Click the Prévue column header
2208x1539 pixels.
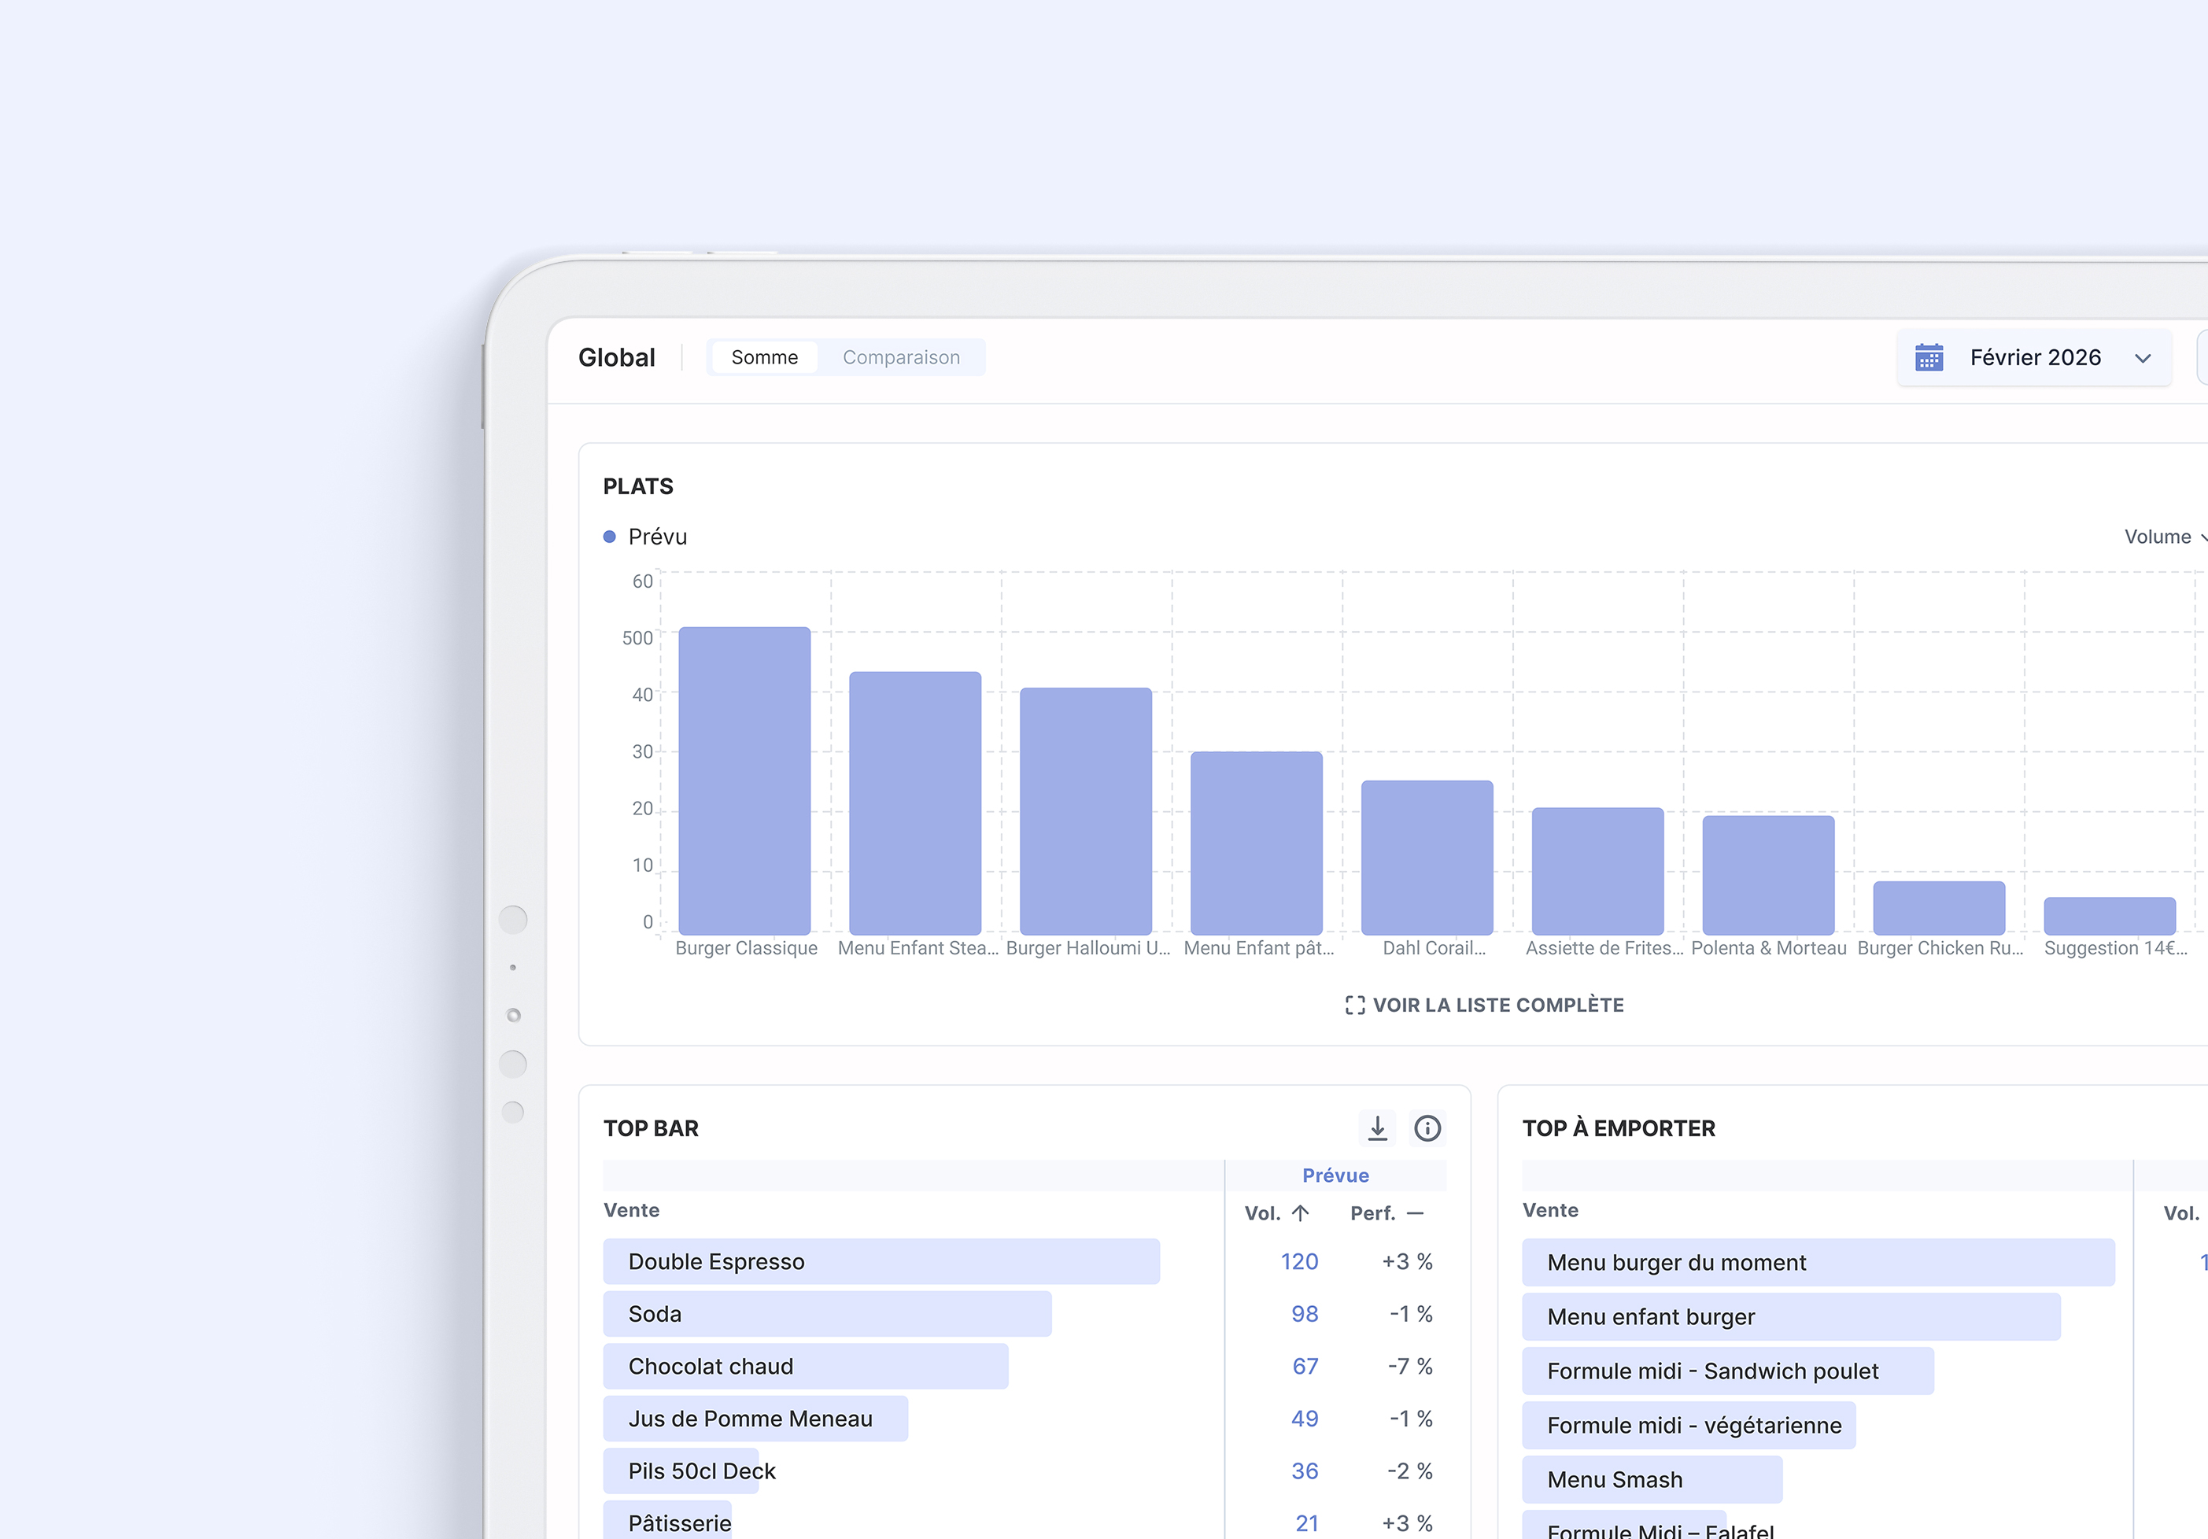[x=1335, y=1175]
